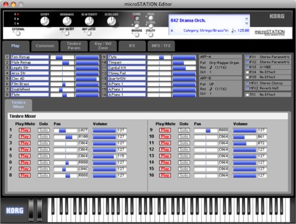Click the Browse round button
The height and width of the screenshot is (224, 296).
click(137, 35)
